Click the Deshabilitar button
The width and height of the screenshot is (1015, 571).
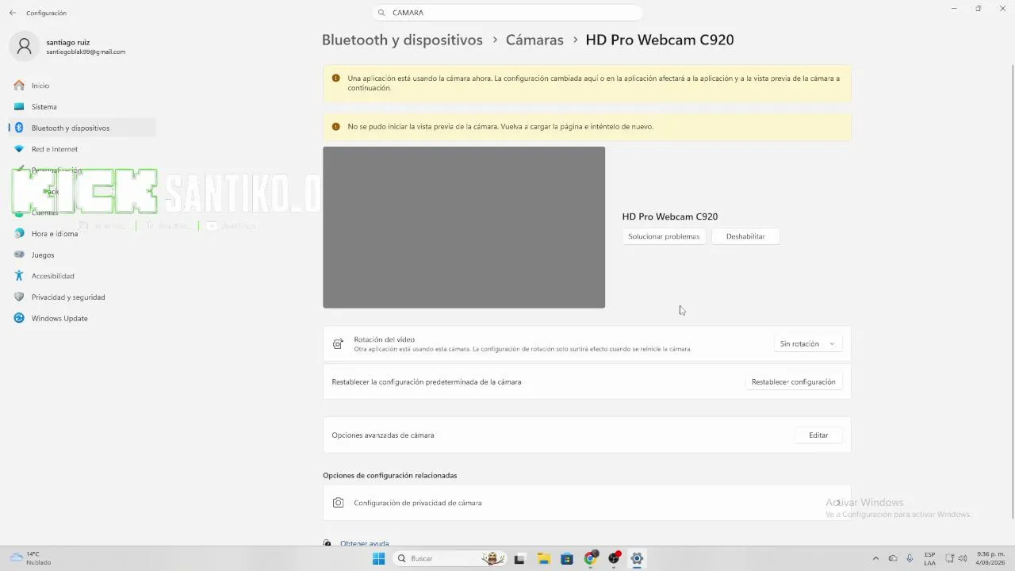pyautogui.click(x=745, y=236)
